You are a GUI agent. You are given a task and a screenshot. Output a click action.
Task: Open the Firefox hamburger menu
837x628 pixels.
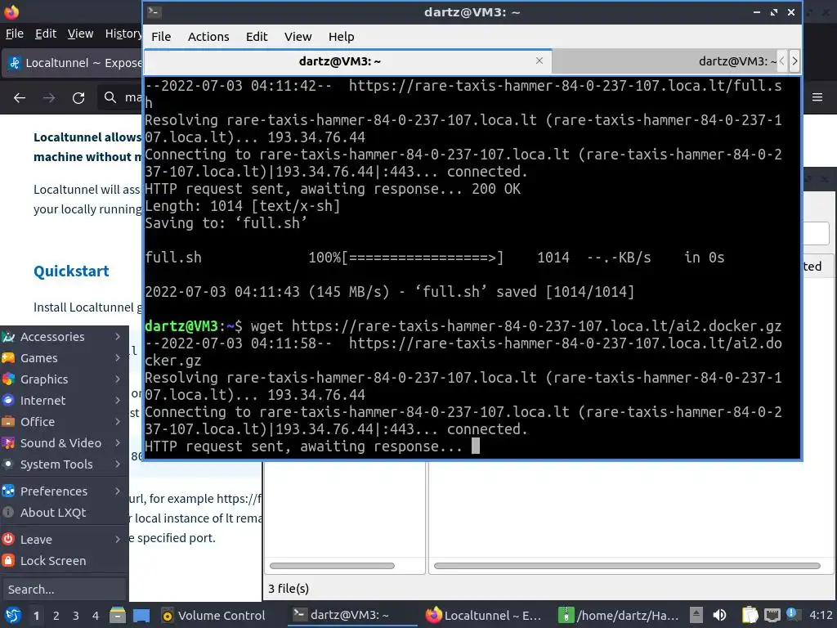coord(817,97)
